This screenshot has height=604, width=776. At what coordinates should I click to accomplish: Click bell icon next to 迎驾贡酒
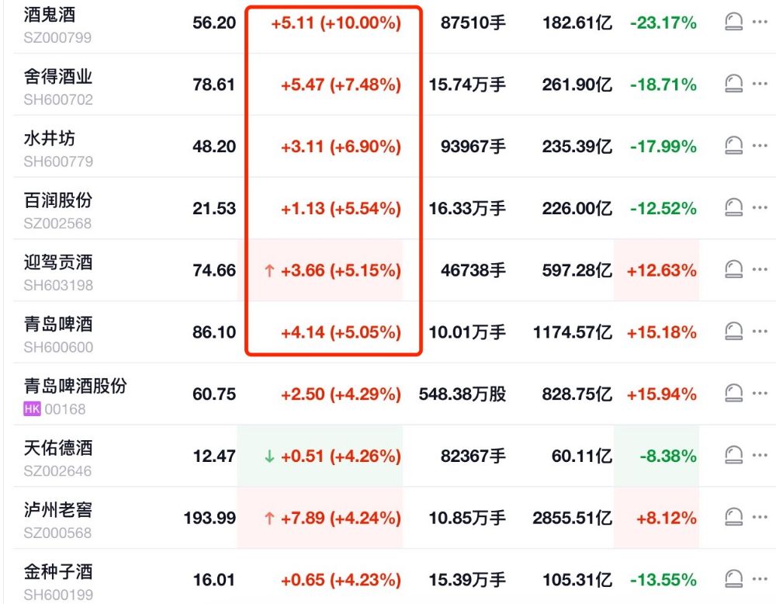pos(733,270)
